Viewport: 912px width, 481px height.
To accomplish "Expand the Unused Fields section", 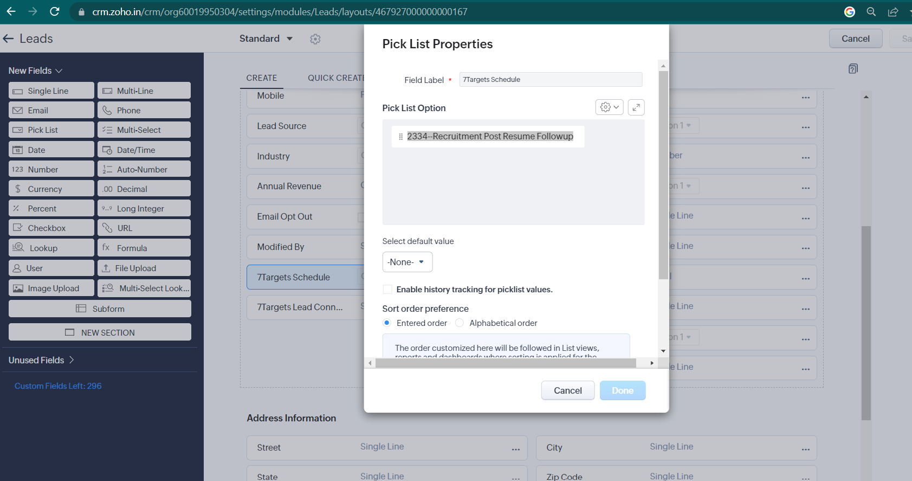I will (41, 360).
